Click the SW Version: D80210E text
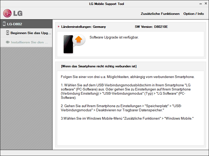 click(151, 27)
